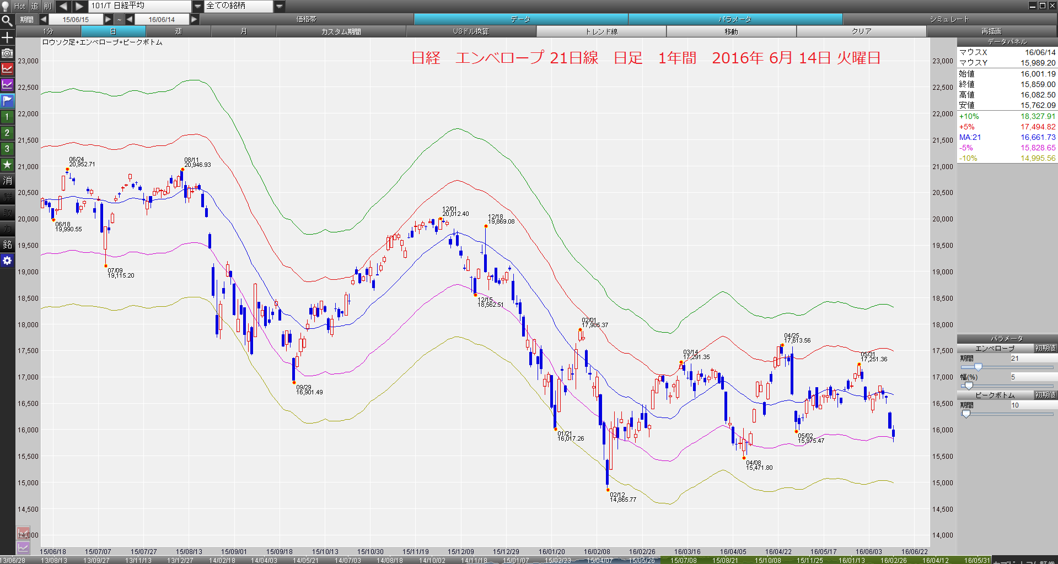Select the 日 daily timeframe
The height and width of the screenshot is (564, 1058).
[113, 31]
